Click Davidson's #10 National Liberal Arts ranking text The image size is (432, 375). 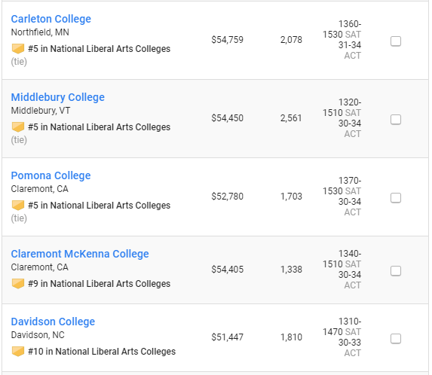click(102, 352)
